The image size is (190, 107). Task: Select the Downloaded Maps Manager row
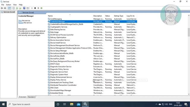tap(92, 90)
